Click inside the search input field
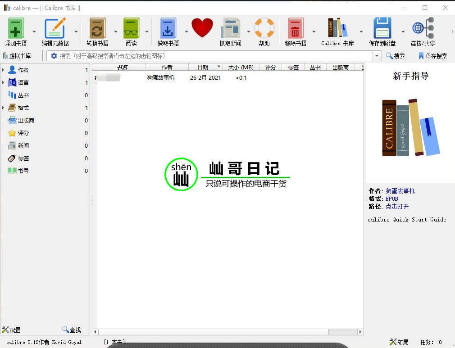 coord(215,56)
